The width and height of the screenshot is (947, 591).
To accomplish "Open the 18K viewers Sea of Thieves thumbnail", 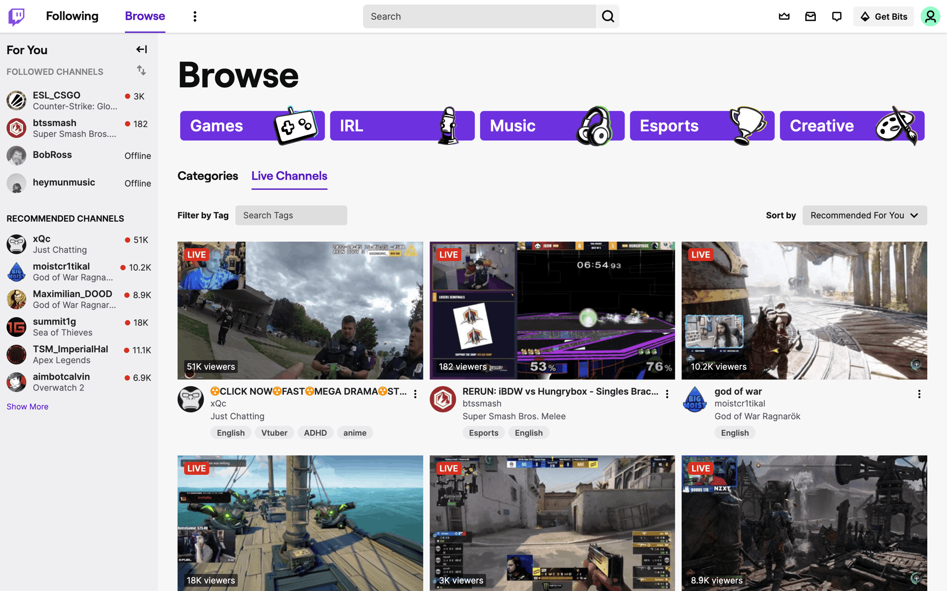I will point(300,523).
